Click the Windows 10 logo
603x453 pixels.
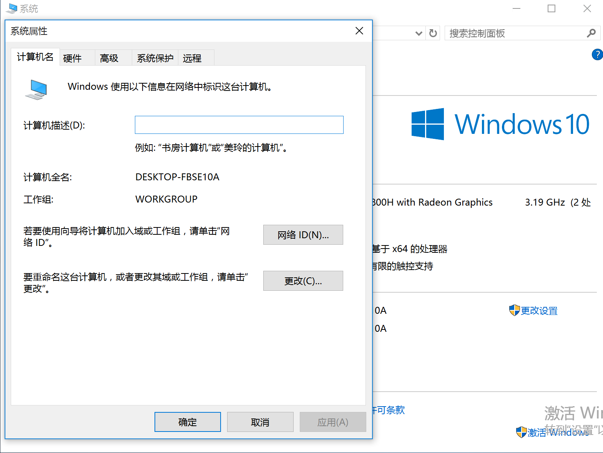427,124
